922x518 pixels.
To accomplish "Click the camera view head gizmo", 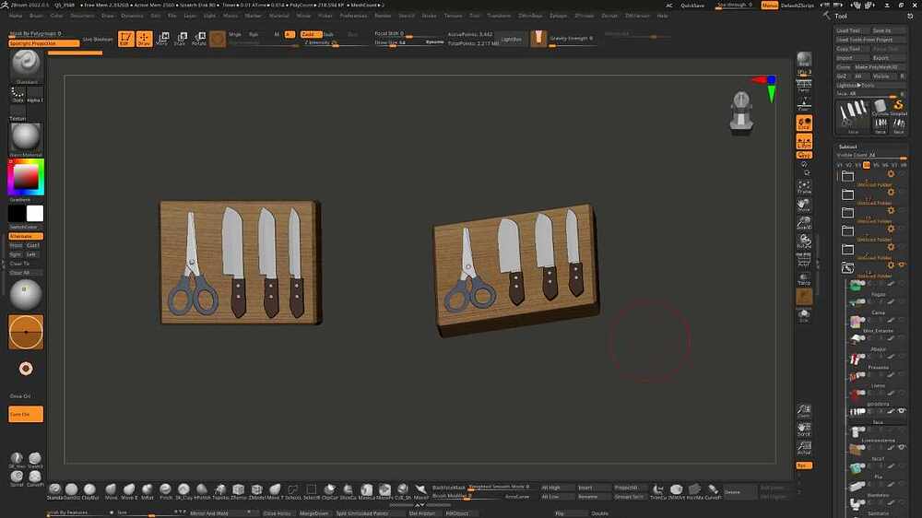I will [741, 113].
